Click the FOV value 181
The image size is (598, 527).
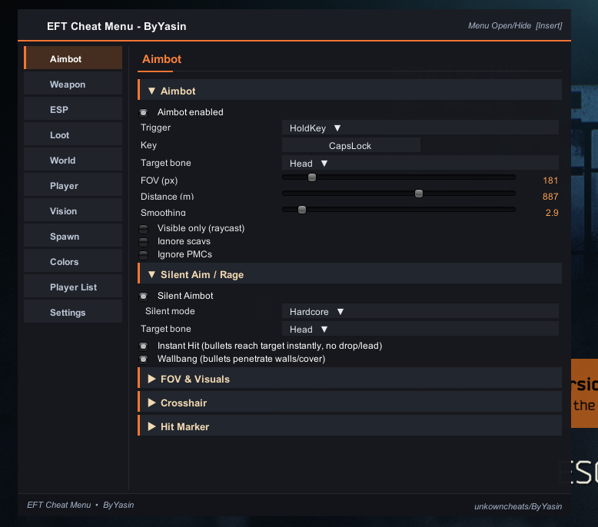pos(550,181)
